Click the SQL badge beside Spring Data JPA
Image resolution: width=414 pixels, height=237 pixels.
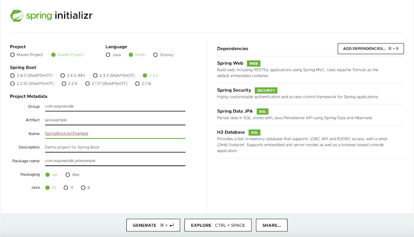(262, 111)
